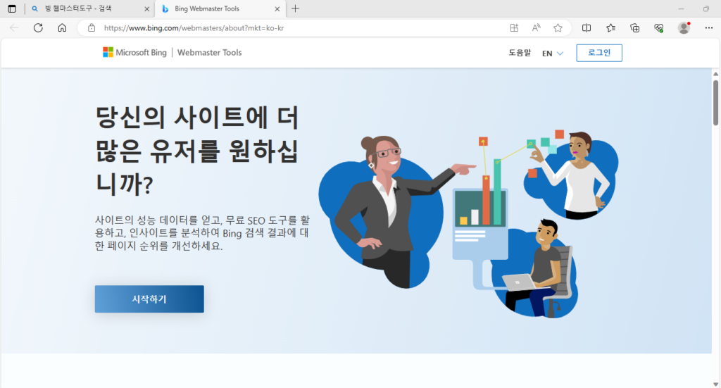Click the 사이트의 성능 데이터를 얻고 description text
721x388 pixels.
pyautogui.click(x=202, y=233)
